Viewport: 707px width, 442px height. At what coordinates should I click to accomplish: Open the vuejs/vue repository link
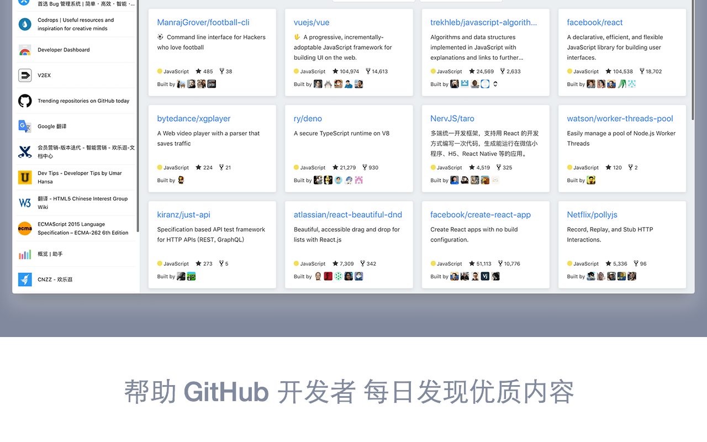(311, 22)
